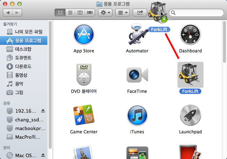Image resolution: width=227 pixels, height=159 pixels.
Task: Zoom the Finder window with green button
Action: pos(20,4)
